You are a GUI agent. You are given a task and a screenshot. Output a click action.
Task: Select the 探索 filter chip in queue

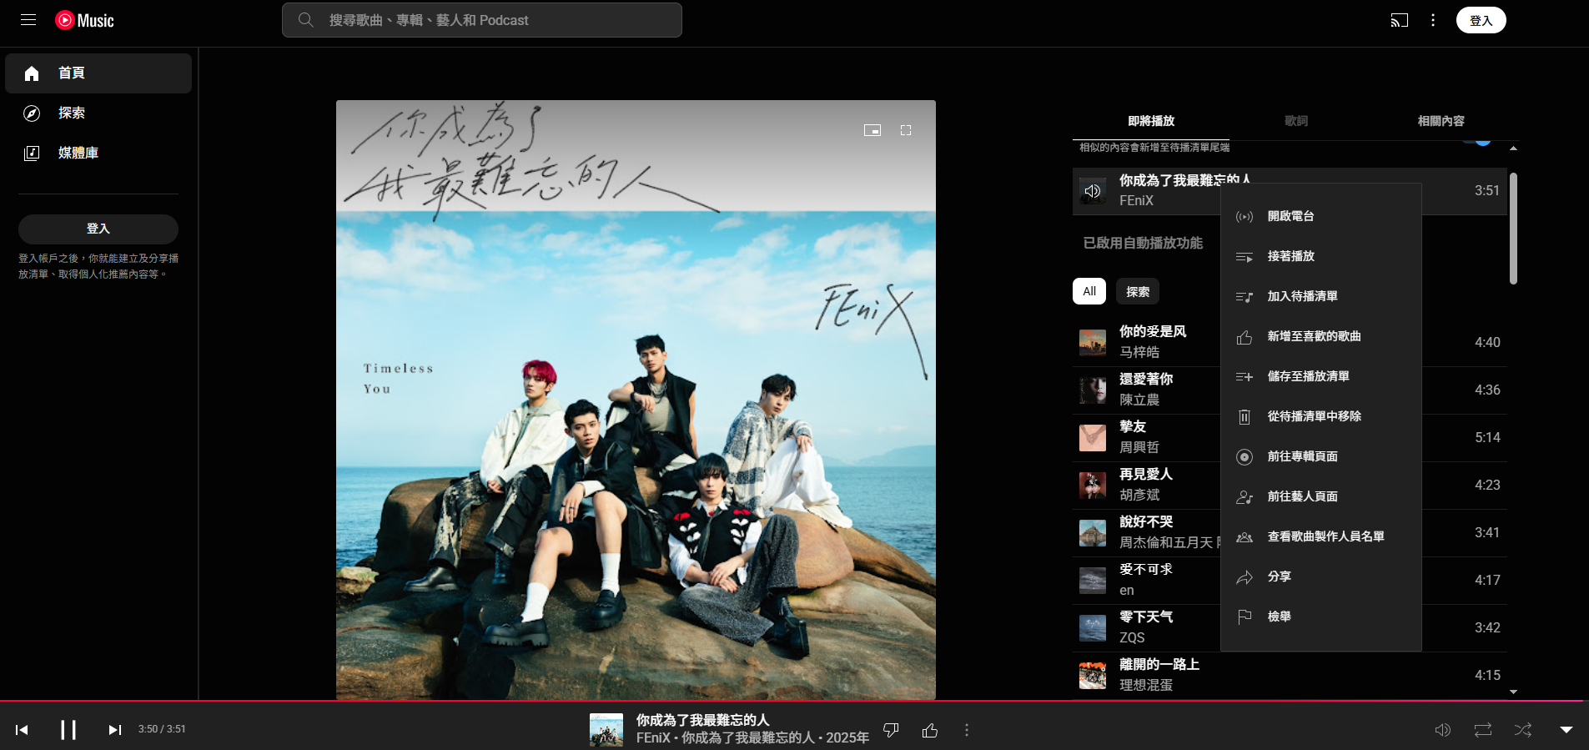(1138, 291)
